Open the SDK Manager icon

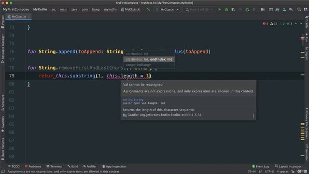tap(291, 9)
